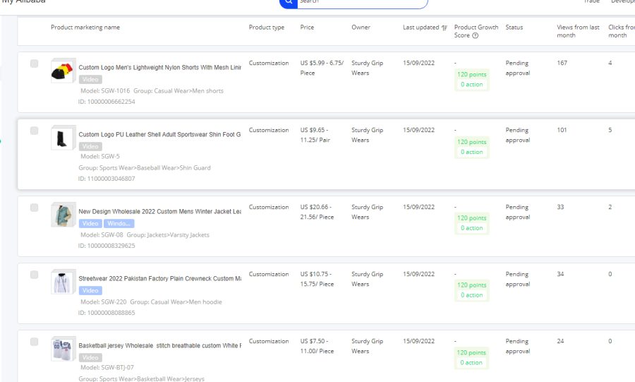Click 120 points badge for Basketball jersey

pyautogui.click(x=472, y=352)
